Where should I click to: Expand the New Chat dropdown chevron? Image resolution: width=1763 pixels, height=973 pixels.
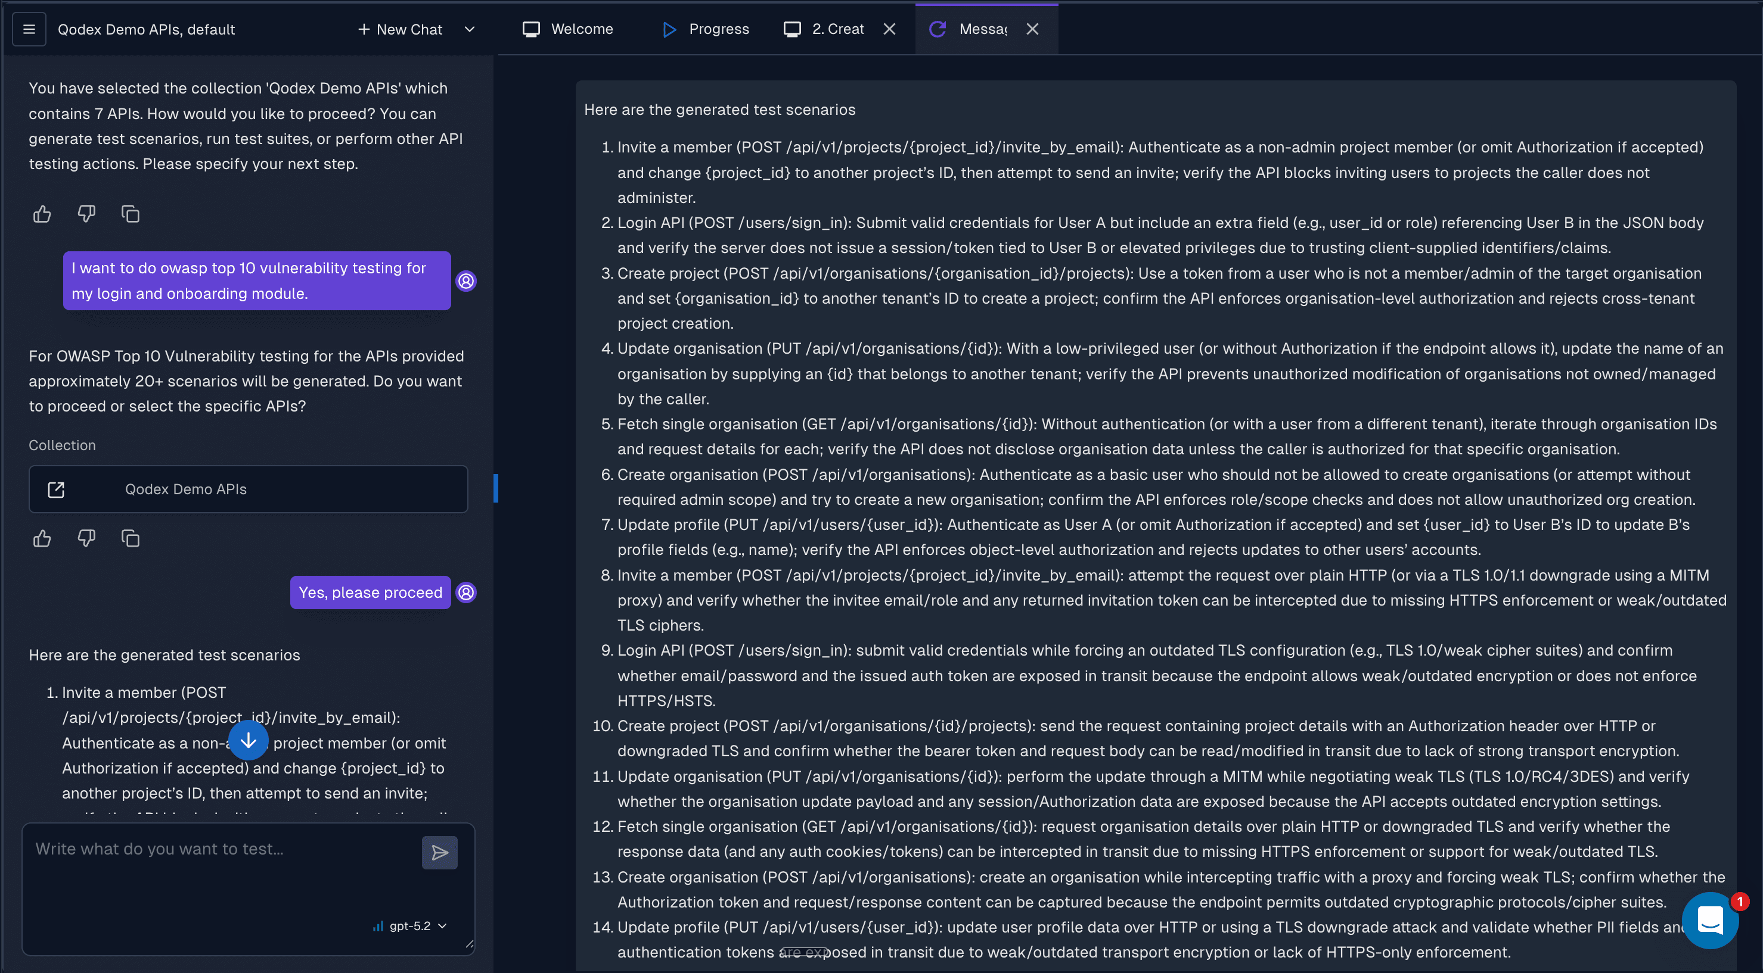tap(470, 29)
